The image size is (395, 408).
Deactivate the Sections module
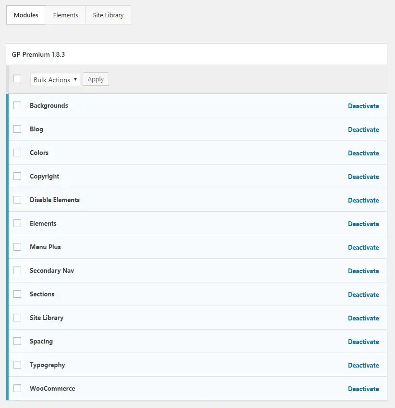click(363, 294)
